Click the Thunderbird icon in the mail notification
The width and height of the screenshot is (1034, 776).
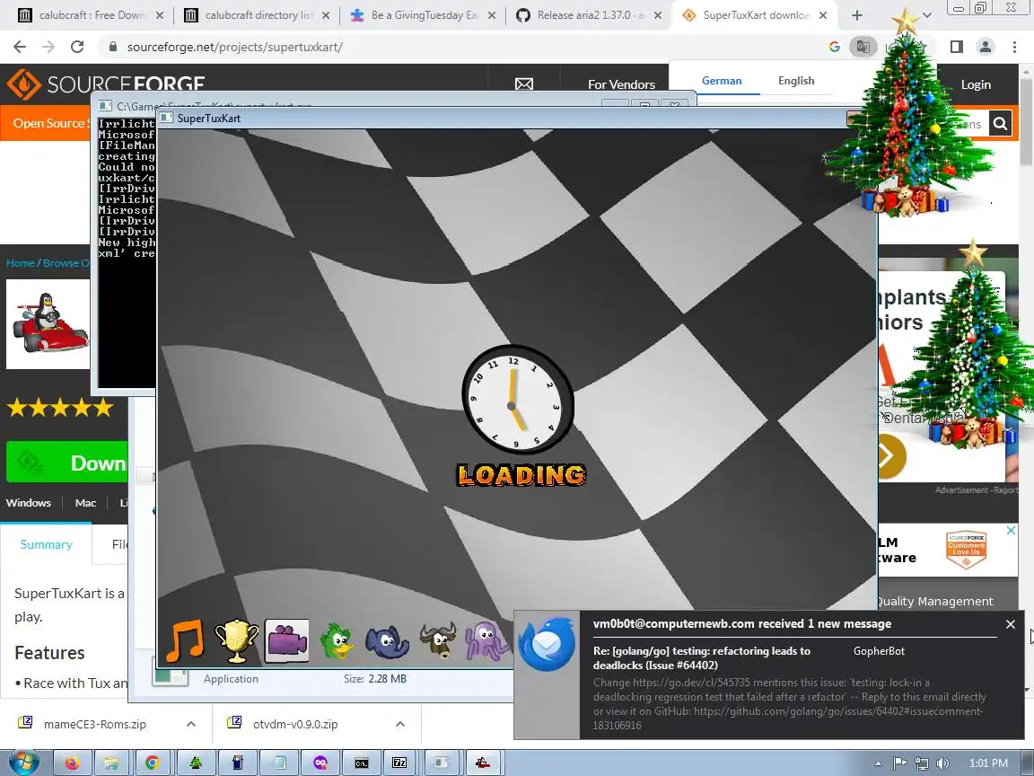click(546, 644)
